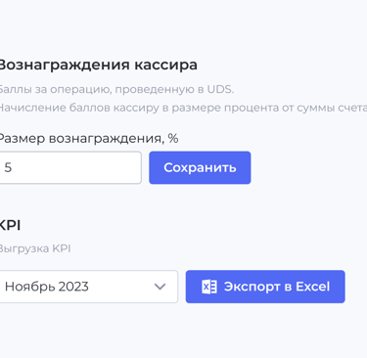The image size is (367, 358).
Task: Select the Размер вознаграждения, % label
Action: coord(88,139)
